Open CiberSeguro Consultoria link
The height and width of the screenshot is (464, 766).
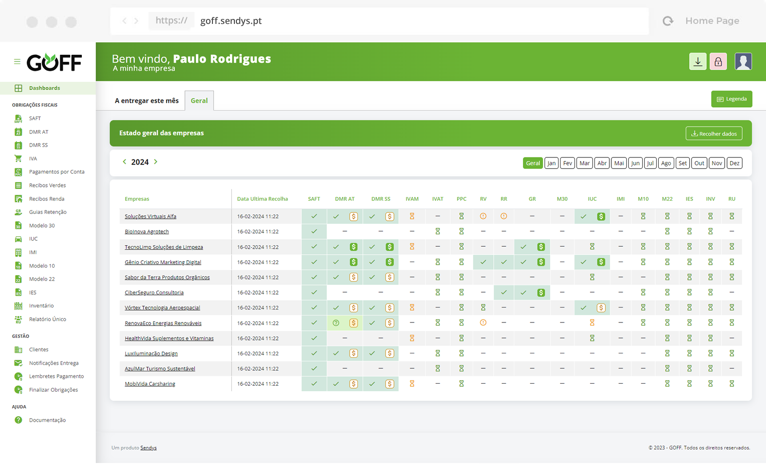154,293
